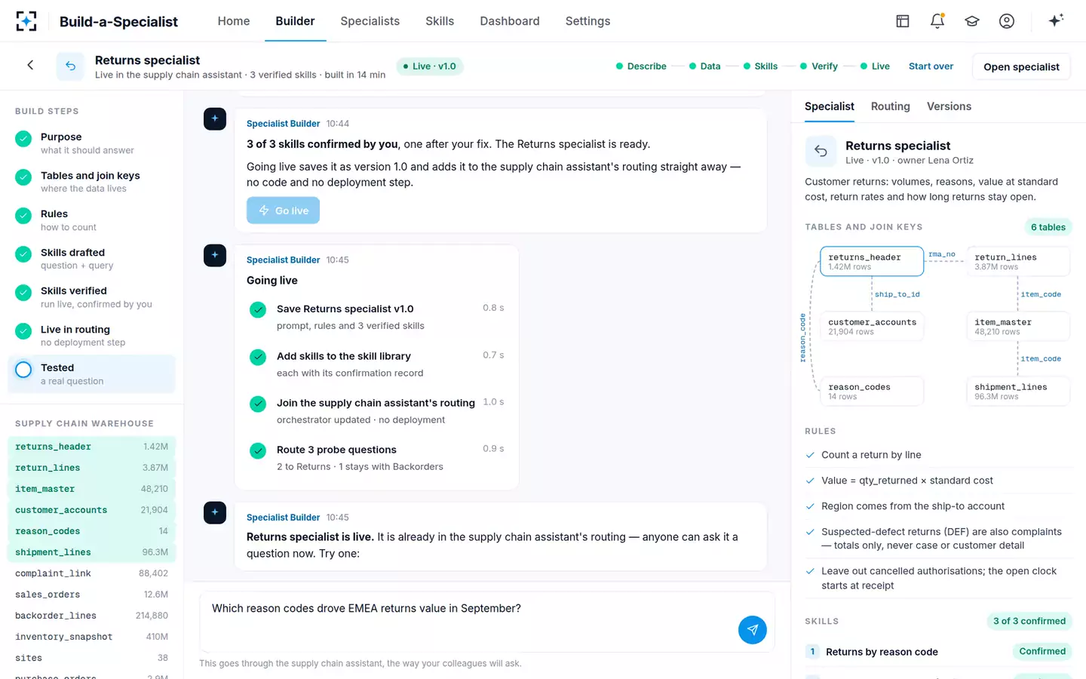Select the backorder_lines table row
The width and height of the screenshot is (1086, 679).
(91, 616)
